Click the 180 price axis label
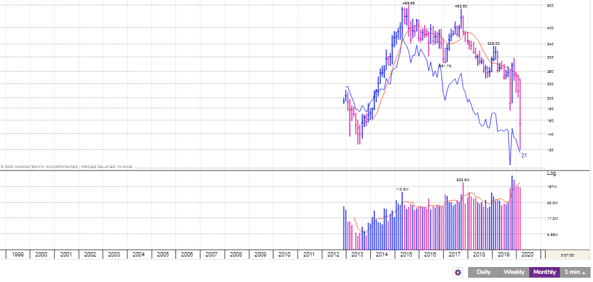Image resolution: width=593 pixels, height=282 pixels. [x=551, y=109]
